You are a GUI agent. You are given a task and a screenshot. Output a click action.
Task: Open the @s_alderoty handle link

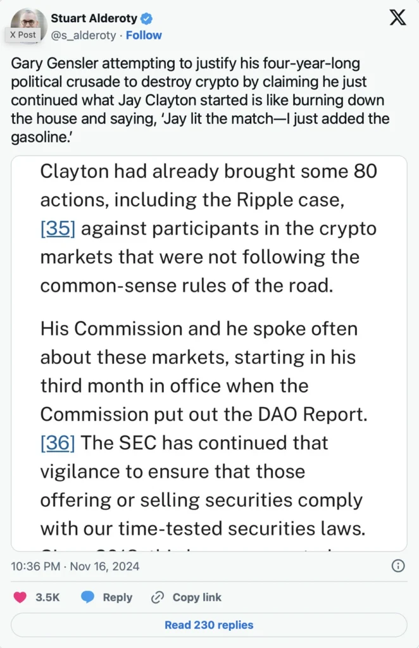[x=84, y=35]
